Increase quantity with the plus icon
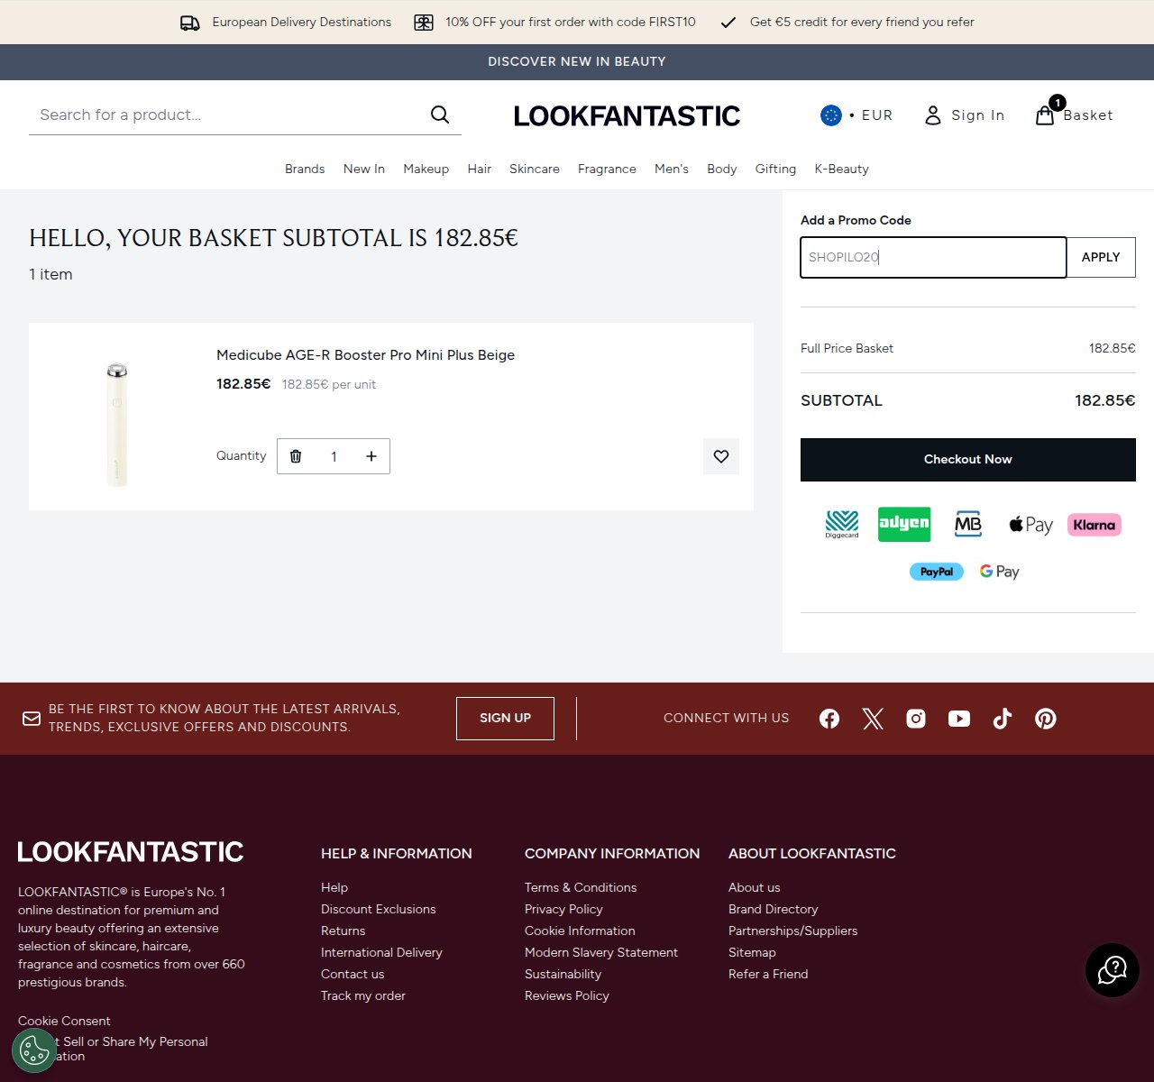Image resolution: width=1154 pixels, height=1082 pixels. [371, 456]
